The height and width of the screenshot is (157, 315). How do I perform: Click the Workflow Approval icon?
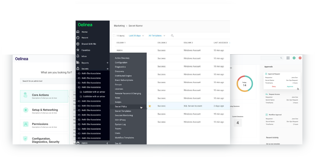266,115
